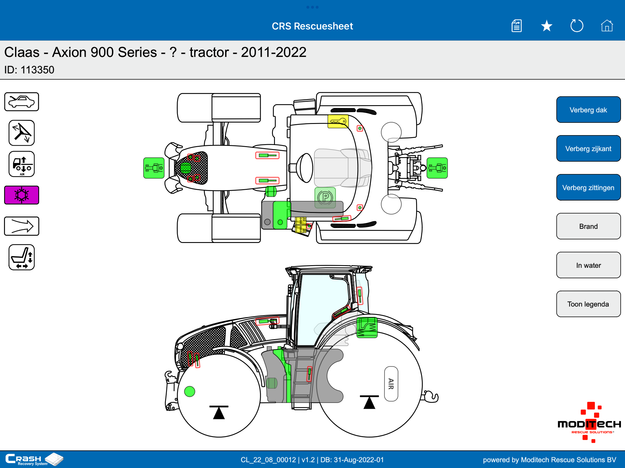Click the circular refresh icon
The height and width of the screenshot is (468, 625).
click(x=577, y=26)
